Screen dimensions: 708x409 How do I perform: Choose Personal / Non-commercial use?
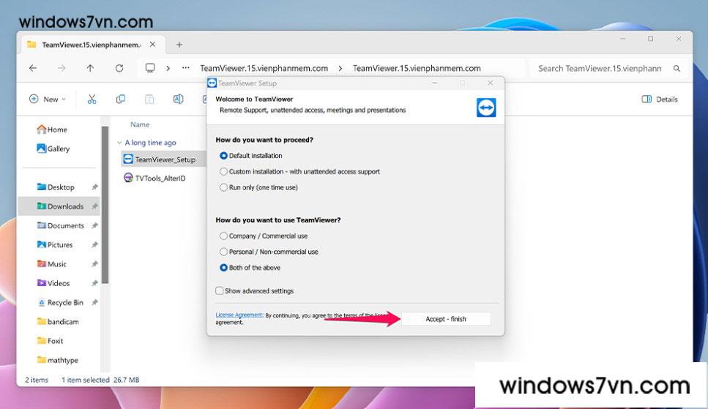tap(269, 252)
